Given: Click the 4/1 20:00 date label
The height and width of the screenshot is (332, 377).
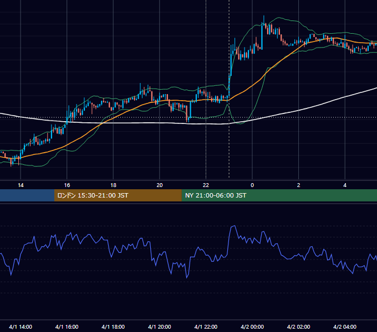Looking at the screenshot, I should click(160, 326).
